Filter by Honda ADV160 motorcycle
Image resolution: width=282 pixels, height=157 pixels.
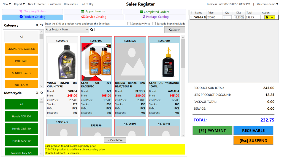(21, 141)
